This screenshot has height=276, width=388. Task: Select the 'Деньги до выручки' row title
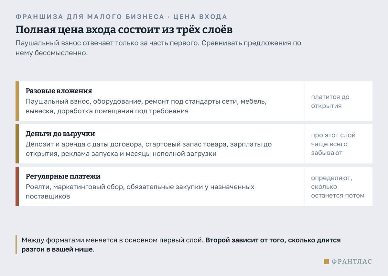point(60,134)
